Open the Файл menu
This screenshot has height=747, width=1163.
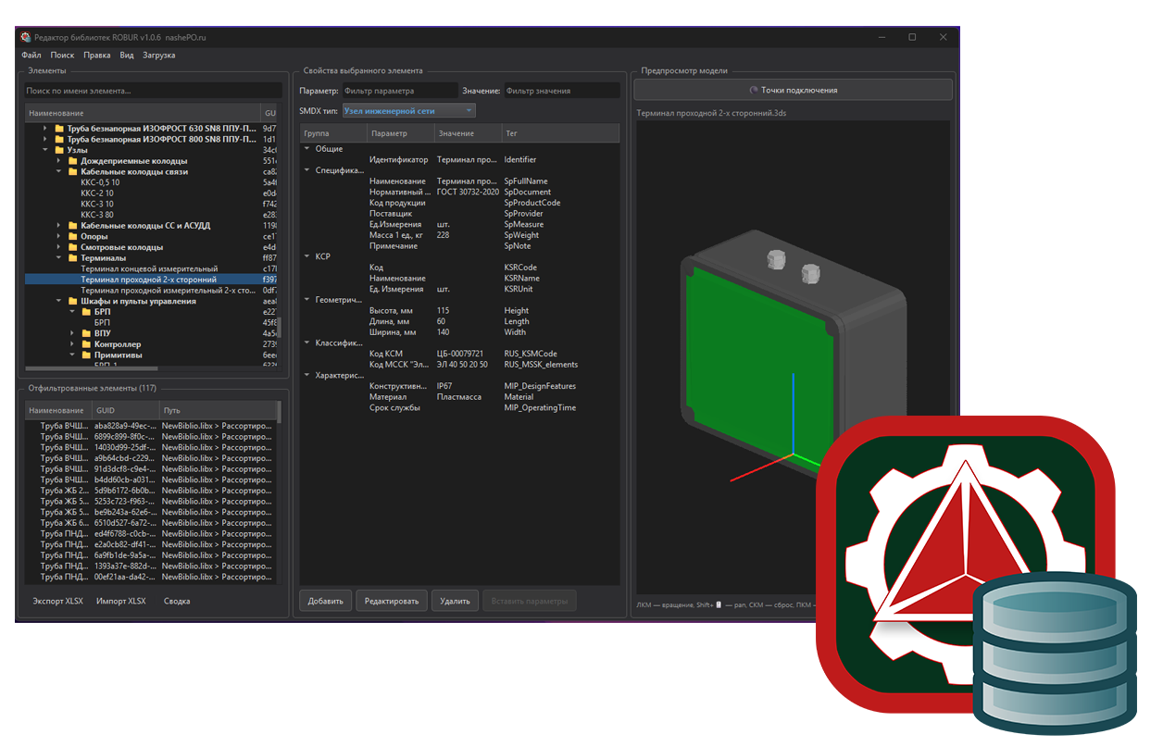(31, 56)
